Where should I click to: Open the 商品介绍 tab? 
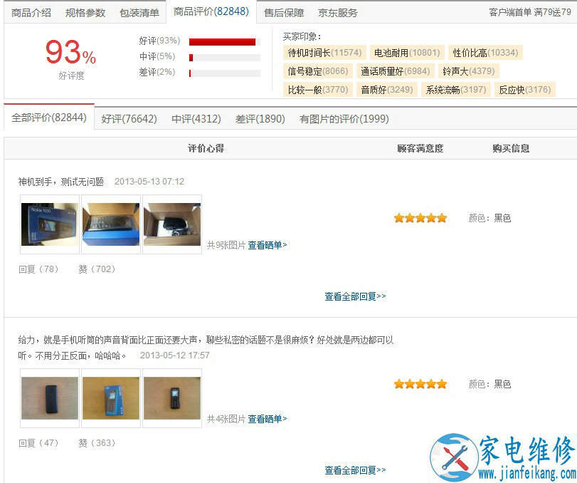point(31,13)
